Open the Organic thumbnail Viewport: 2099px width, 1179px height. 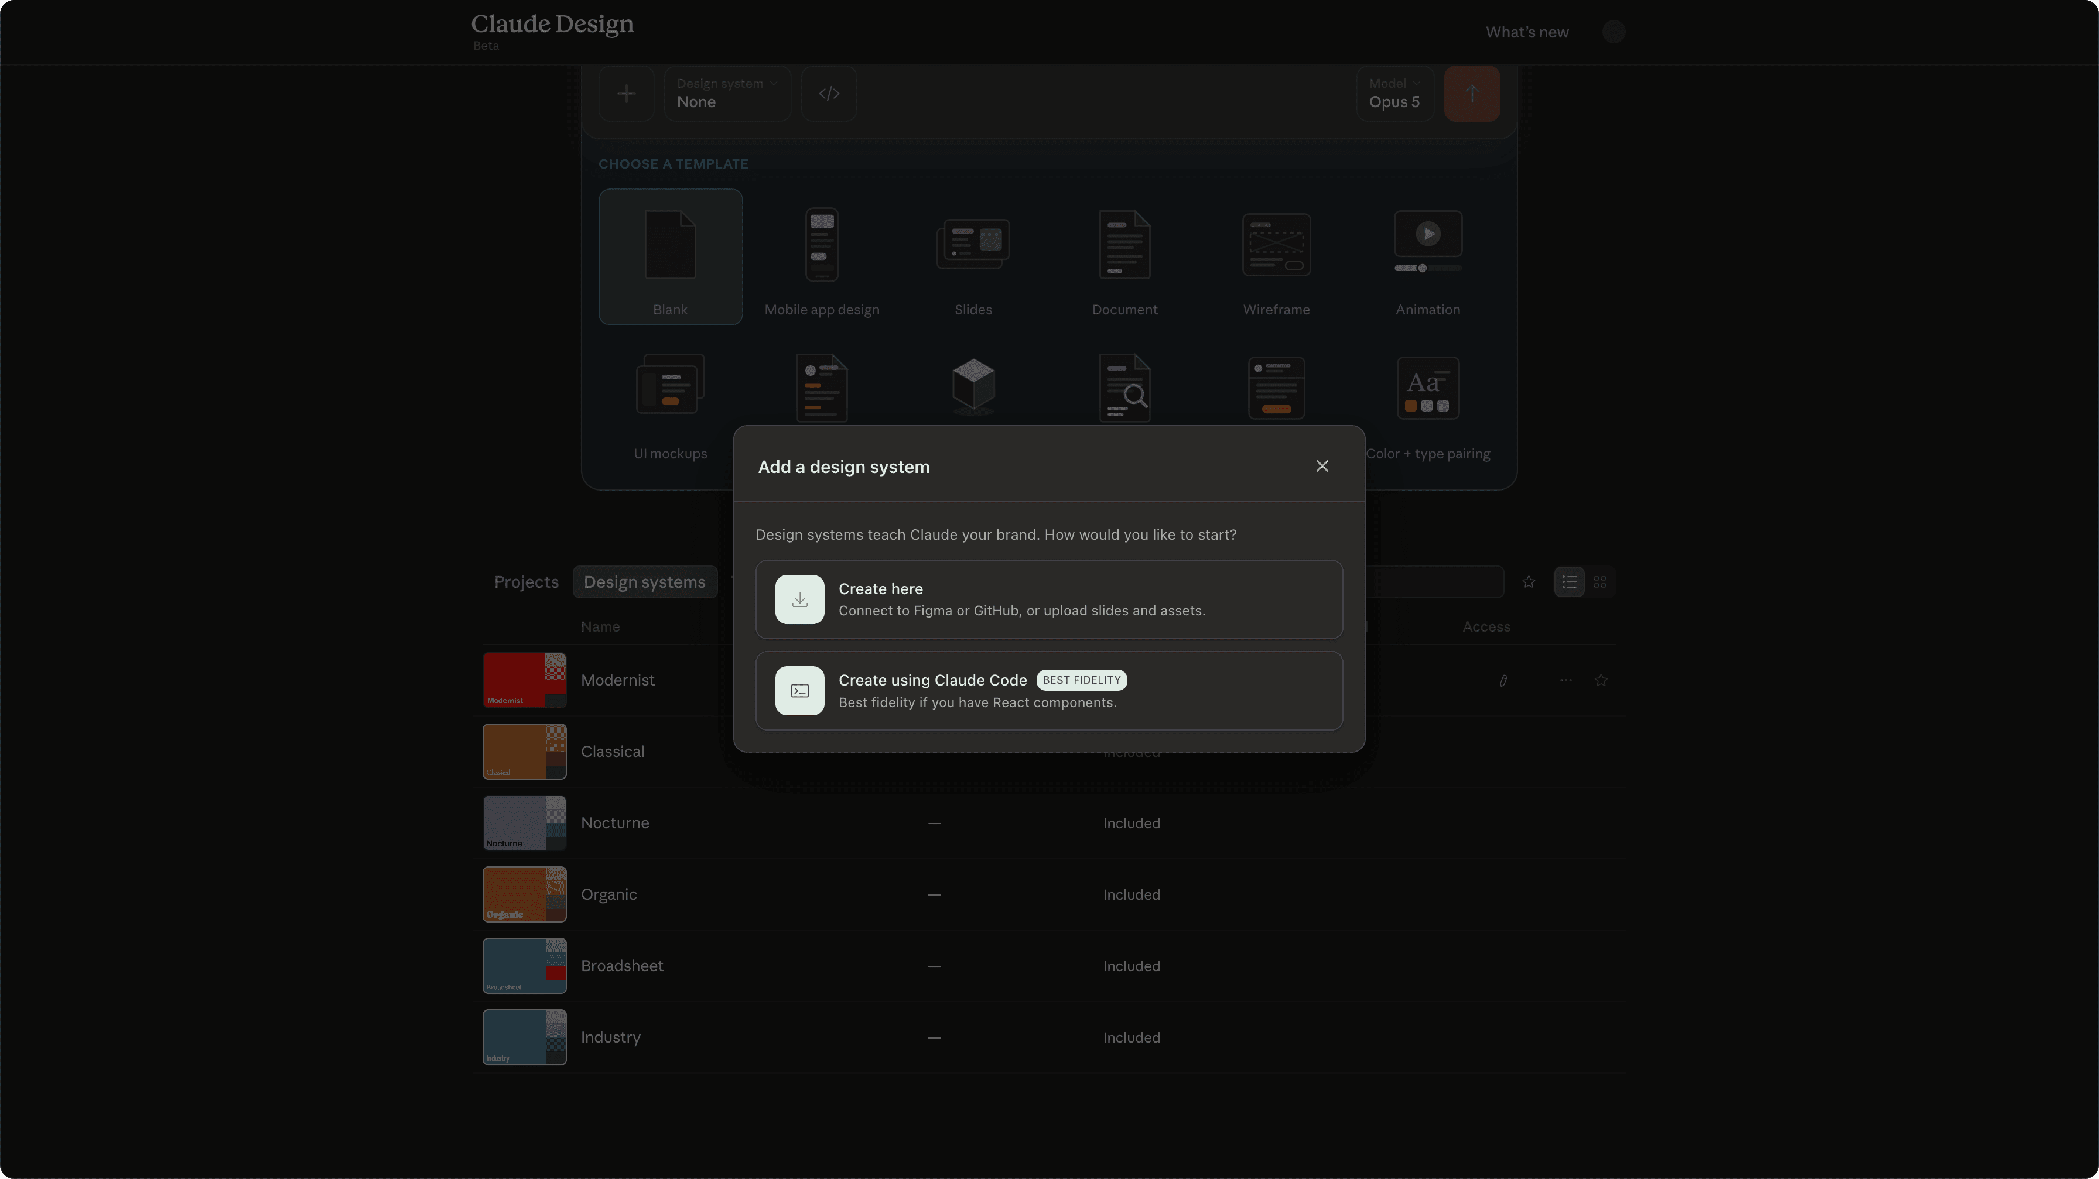[x=524, y=894]
